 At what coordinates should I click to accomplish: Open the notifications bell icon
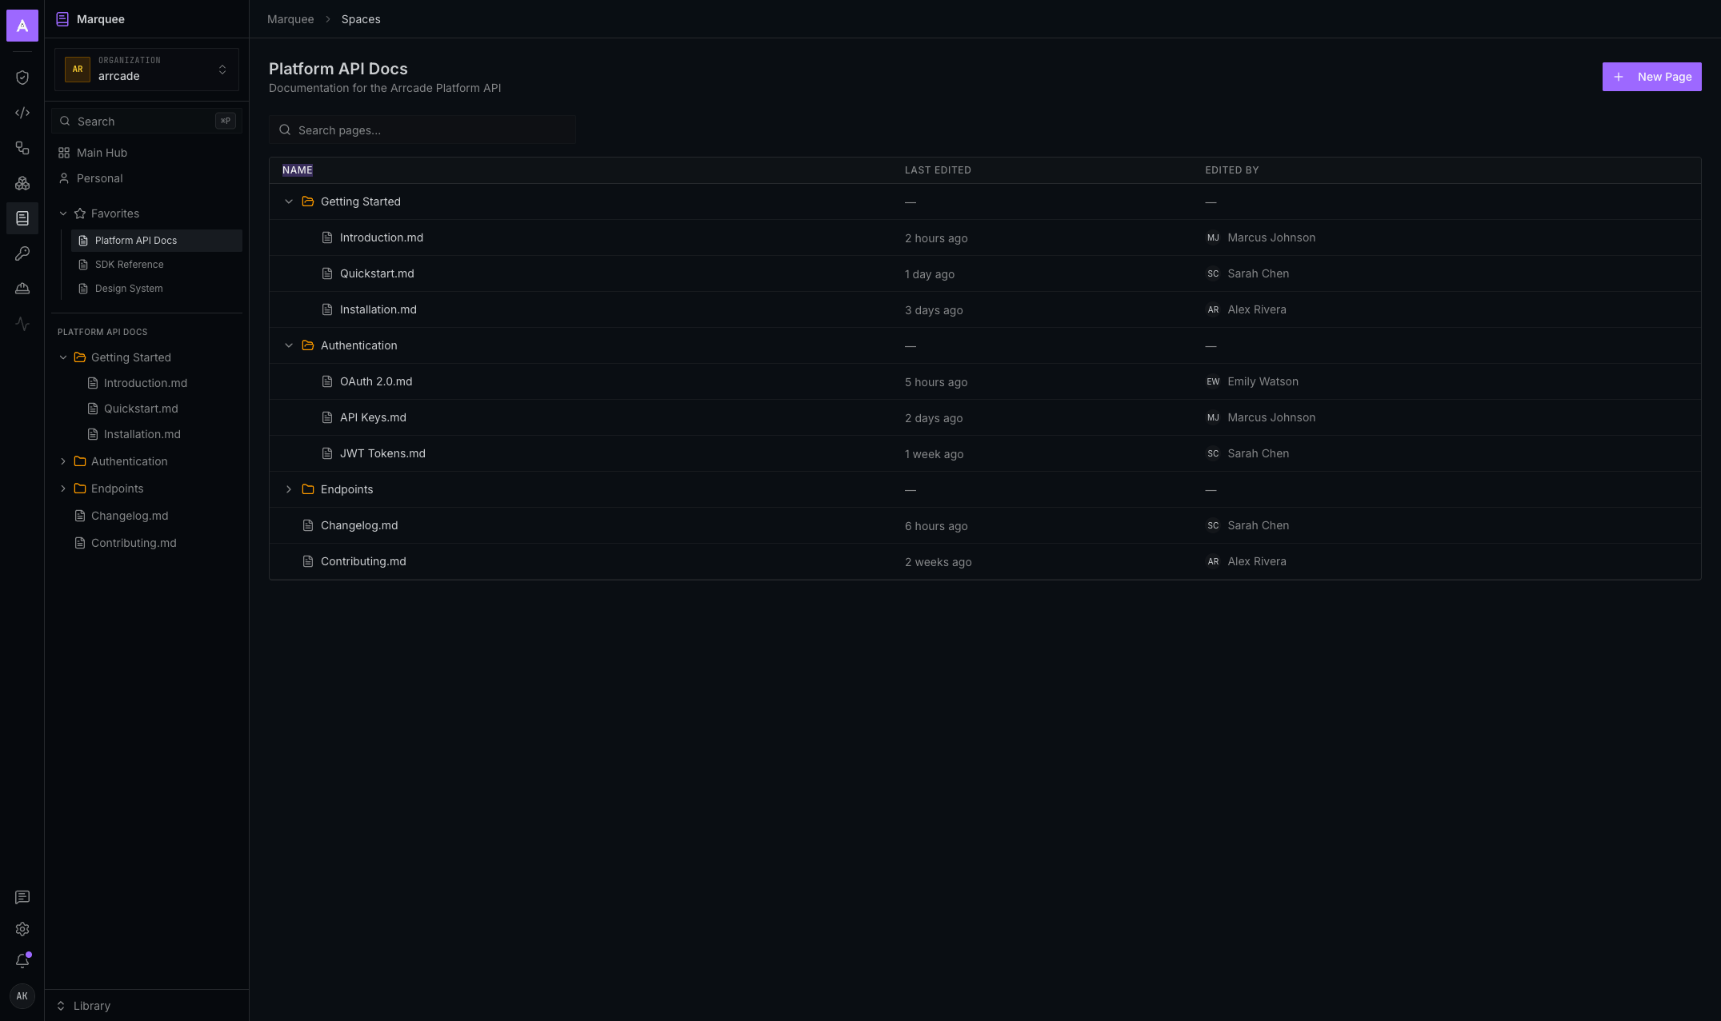(x=22, y=960)
